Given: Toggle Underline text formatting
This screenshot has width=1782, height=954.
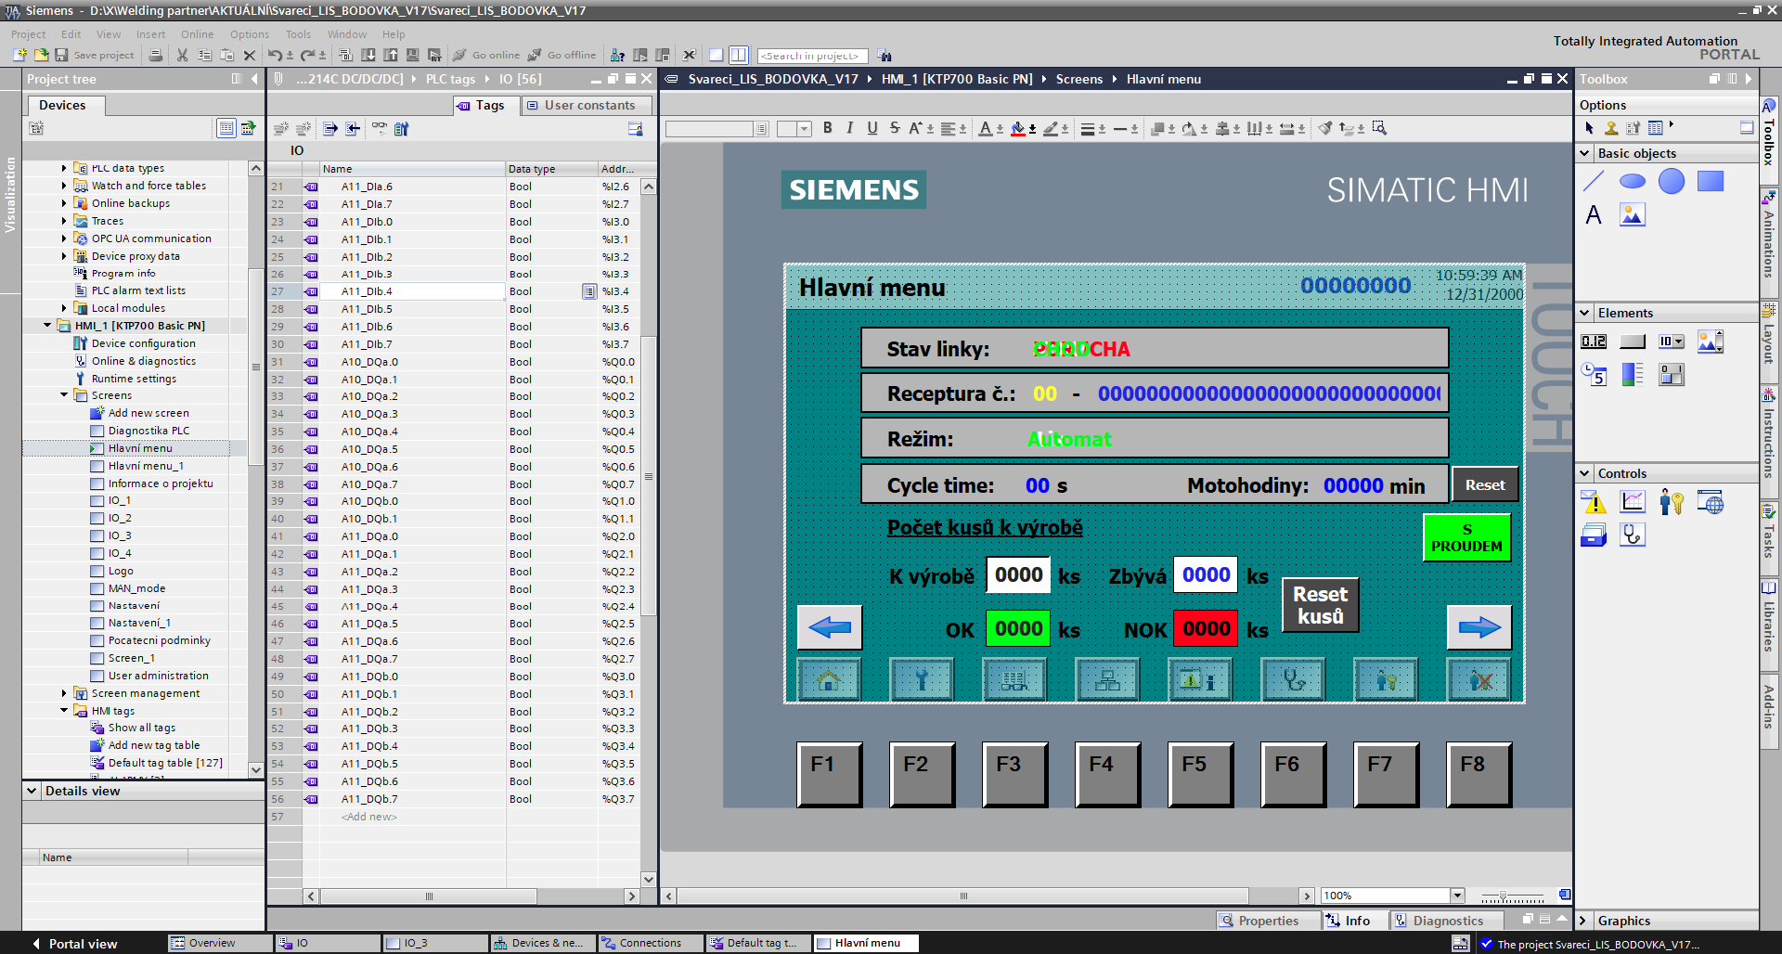Looking at the screenshot, I should point(872,128).
